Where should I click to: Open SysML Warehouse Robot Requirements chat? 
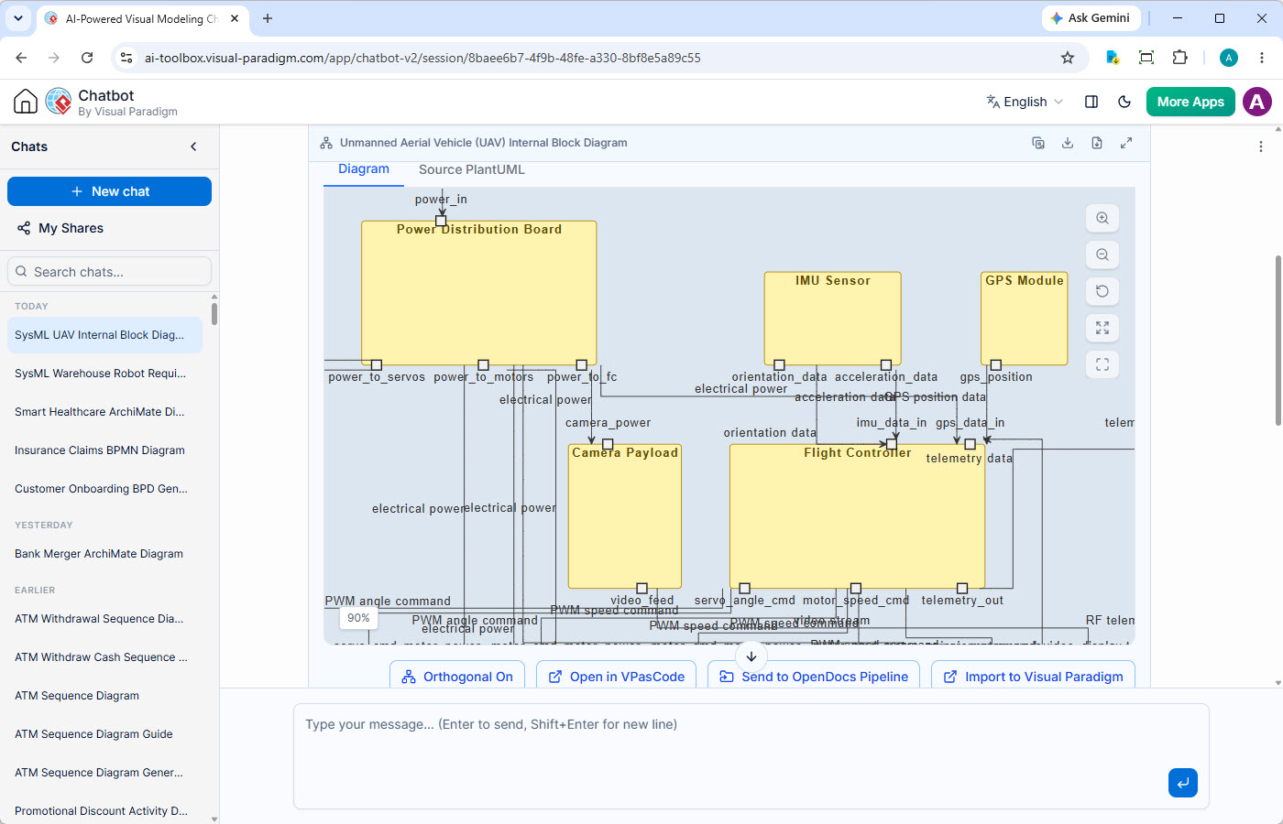click(104, 374)
